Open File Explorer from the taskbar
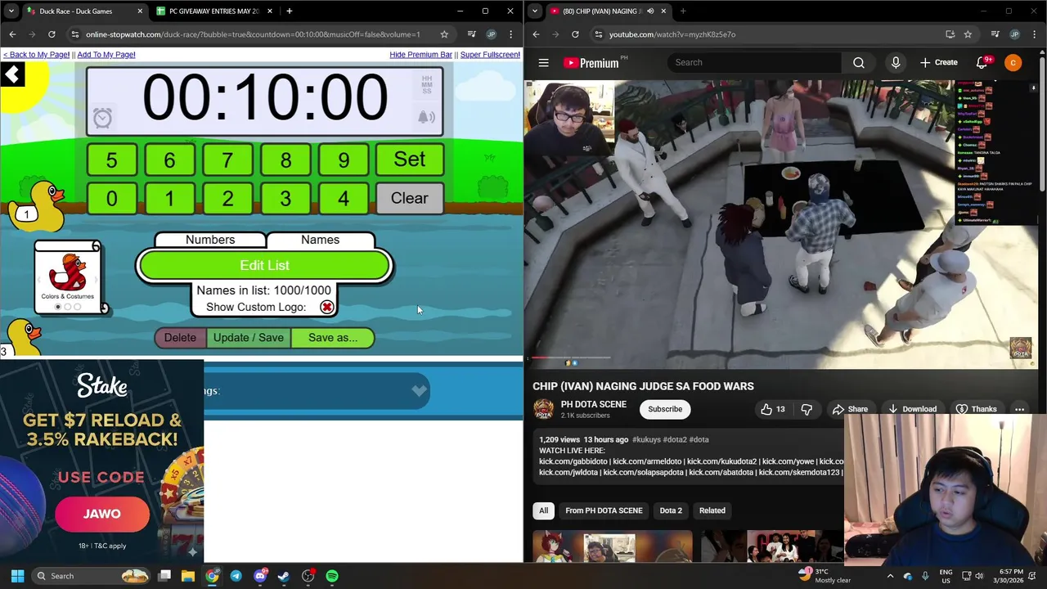The image size is (1047, 589). [188, 576]
